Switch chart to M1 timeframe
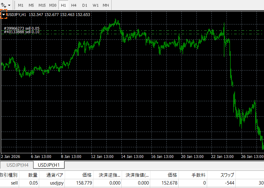 point(21,5)
